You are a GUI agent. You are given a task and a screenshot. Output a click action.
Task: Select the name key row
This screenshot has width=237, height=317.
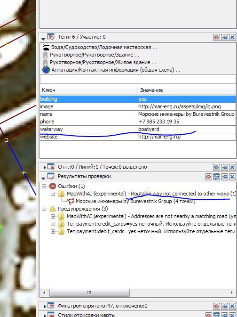click(88, 114)
